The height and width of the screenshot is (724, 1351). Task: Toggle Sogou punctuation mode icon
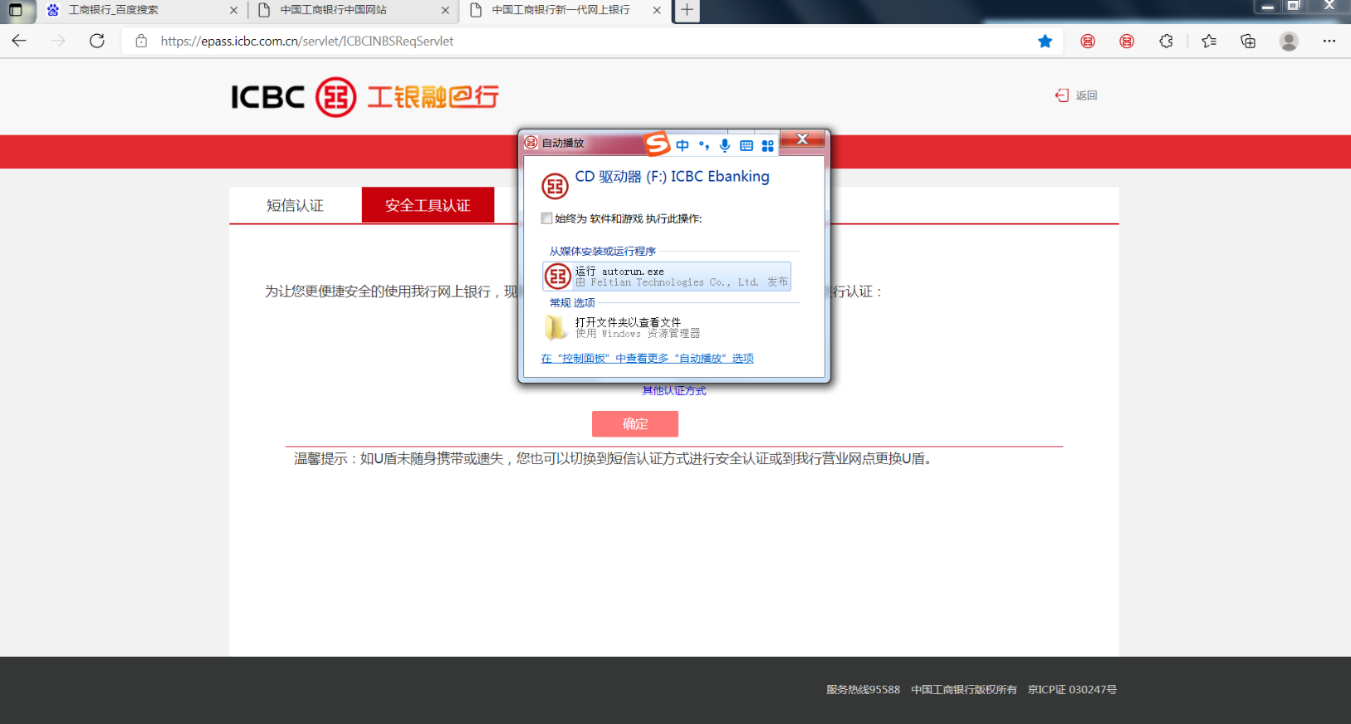[704, 146]
